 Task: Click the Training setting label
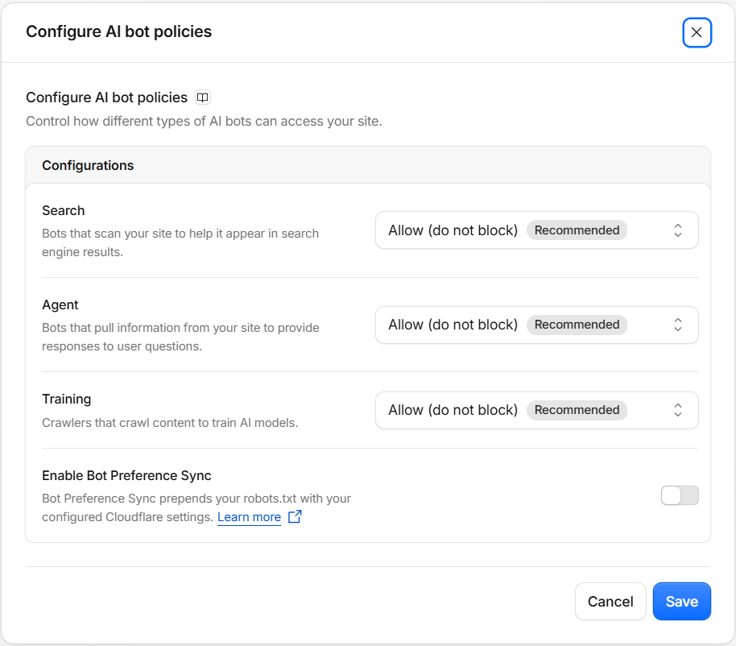pos(67,399)
